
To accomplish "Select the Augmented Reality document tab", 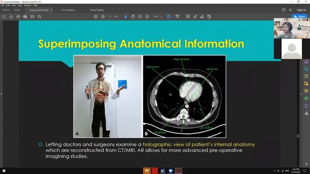I will [39, 10].
